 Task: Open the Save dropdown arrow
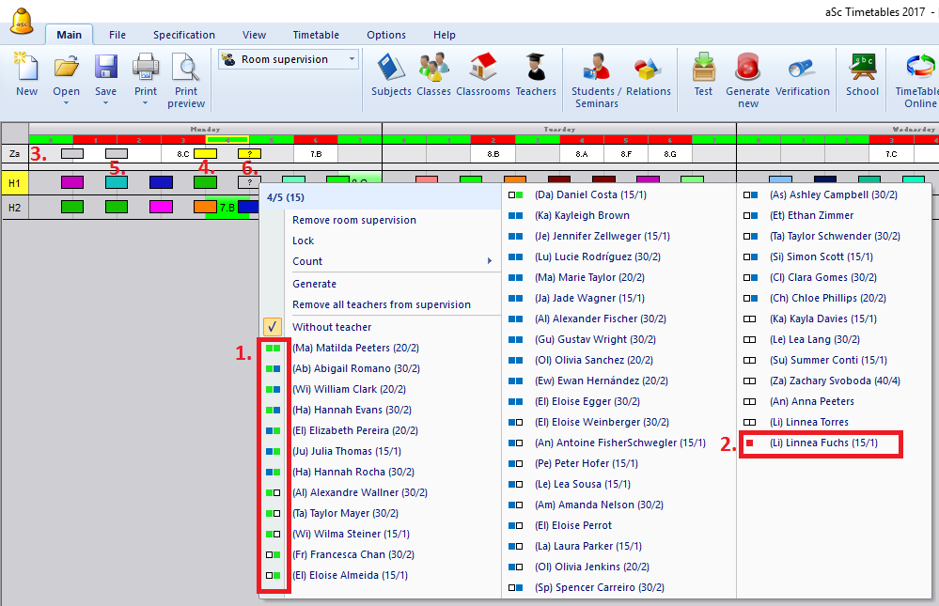(105, 103)
